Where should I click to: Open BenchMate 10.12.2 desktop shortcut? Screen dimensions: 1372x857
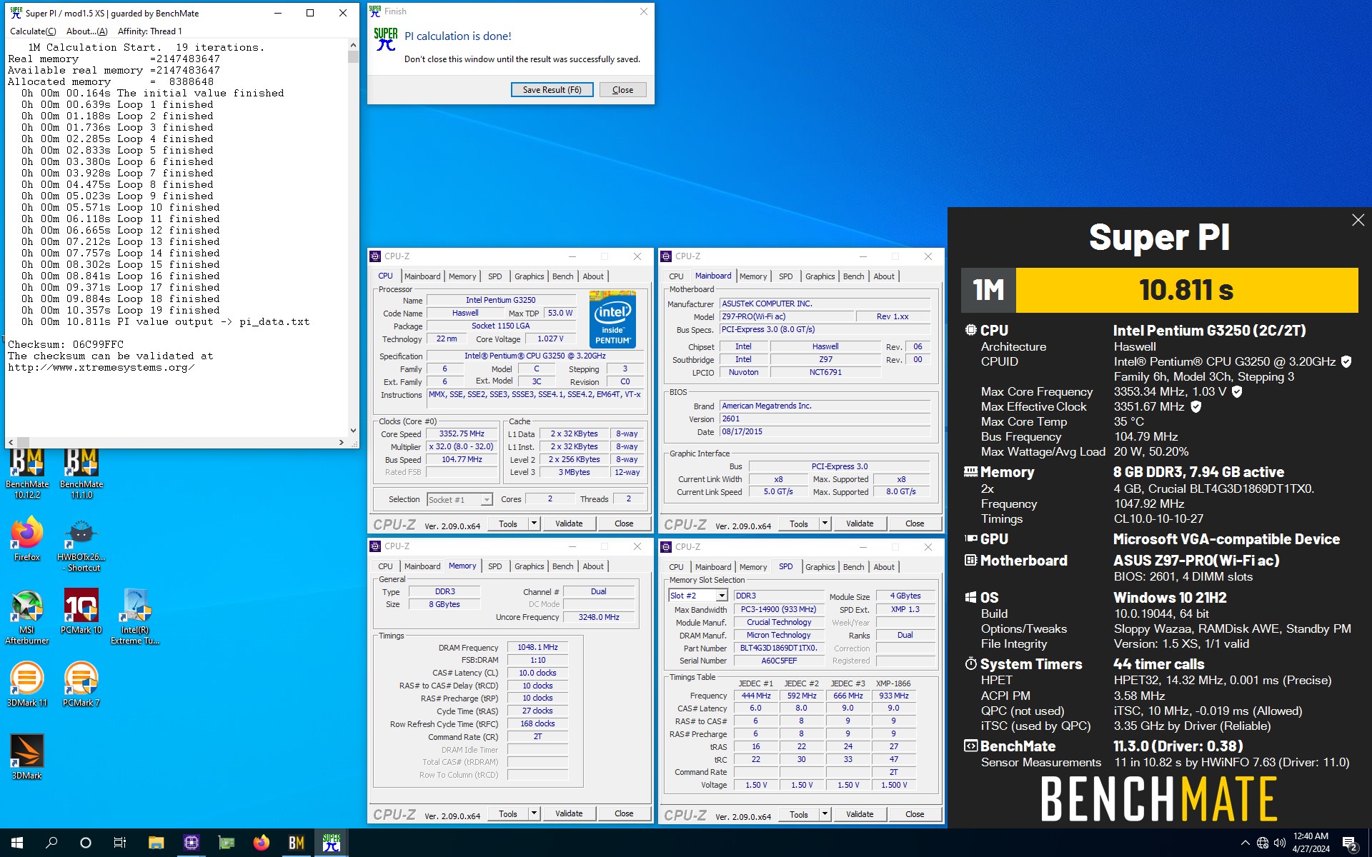point(27,473)
